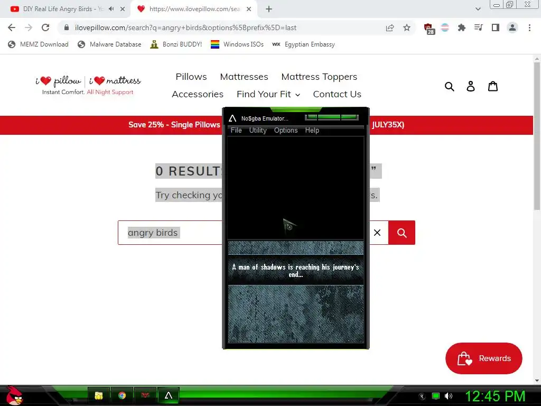Share this page via the share icon
Viewport: 541px width, 406px height.
[x=390, y=27]
